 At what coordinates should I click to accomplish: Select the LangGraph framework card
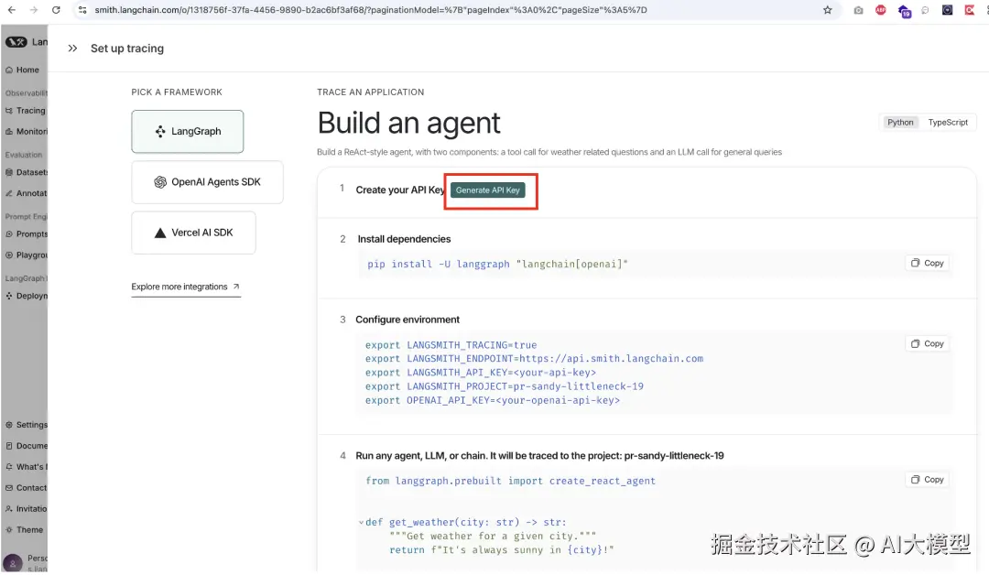coord(188,131)
